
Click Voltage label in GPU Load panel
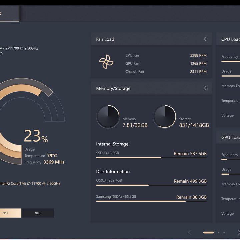click(x=227, y=214)
